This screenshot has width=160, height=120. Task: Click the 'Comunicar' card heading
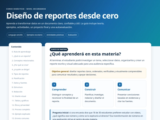124,89
